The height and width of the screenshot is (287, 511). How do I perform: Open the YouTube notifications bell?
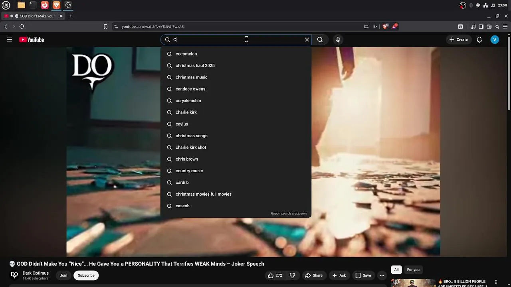pos(479,39)
